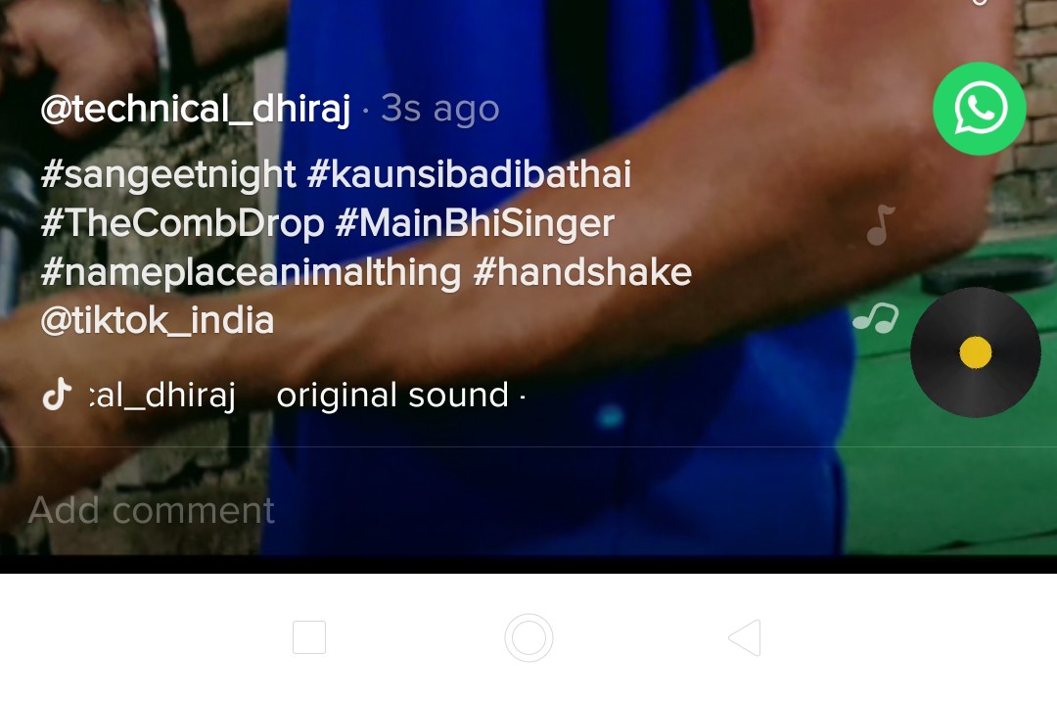Tap the floating double music note
The image size is (1057, 701).
(x=876, y=317)
